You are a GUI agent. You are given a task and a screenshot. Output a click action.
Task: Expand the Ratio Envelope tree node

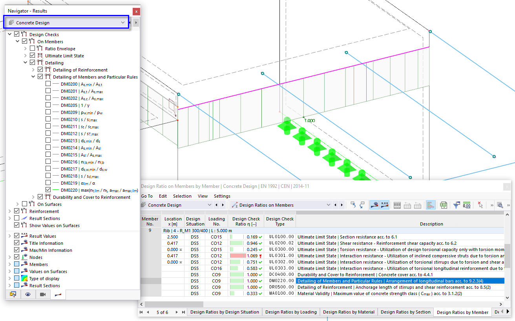point(26,49)
